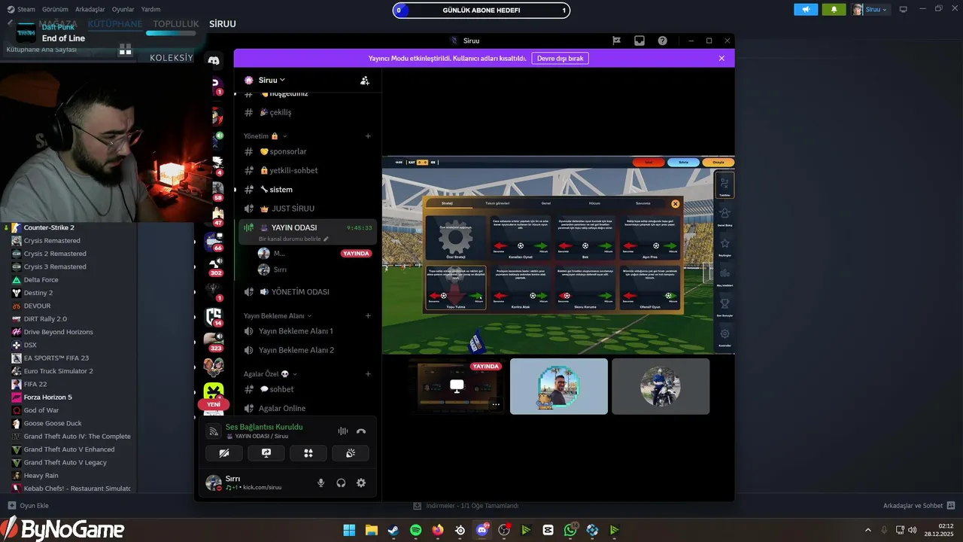Open the yetkili-sohbet channel
The width and height of the screenshot is (963, 542).
[307, 170]
